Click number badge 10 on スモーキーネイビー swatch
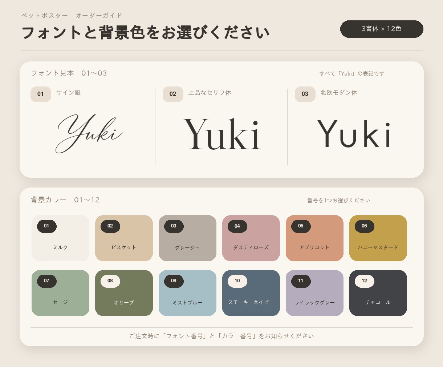The width and height of the screenshot is (443, 367). coord(237,281)
